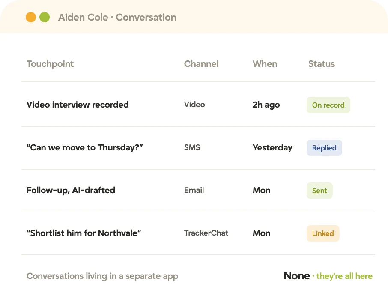Click Mon in the Email row
The width and height of the screenshot is (388, 302).
(x=262, y=190)
